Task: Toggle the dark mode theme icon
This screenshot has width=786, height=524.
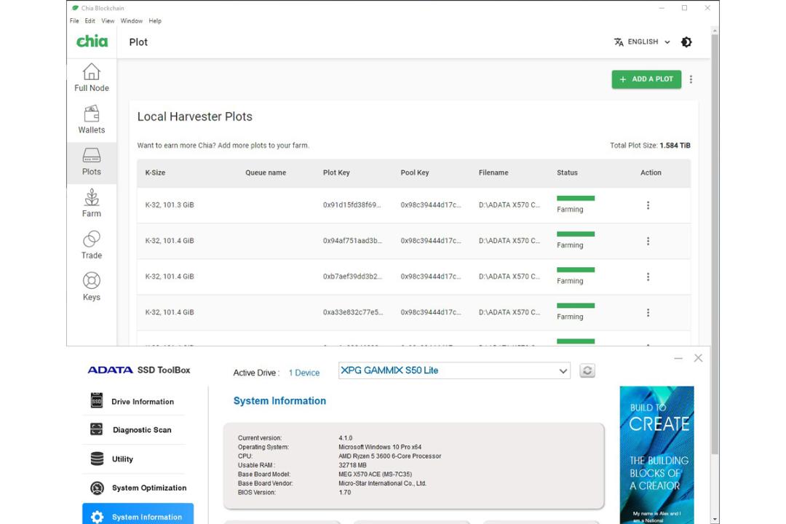Action: tap(686, 42)
